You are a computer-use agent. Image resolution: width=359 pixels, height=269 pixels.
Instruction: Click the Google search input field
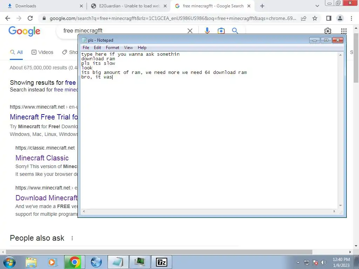pyautogui.click(x=124, y=31)
